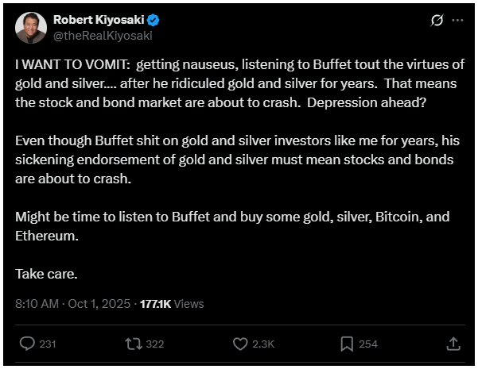Like the tweet with heart icon
This screenshot has width=478, height=369.
click(241, 344)
